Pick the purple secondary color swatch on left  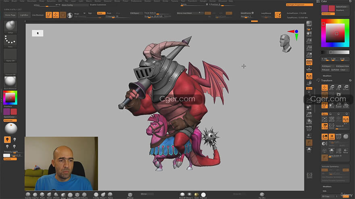pyautogui.click(x=7, y=111)
